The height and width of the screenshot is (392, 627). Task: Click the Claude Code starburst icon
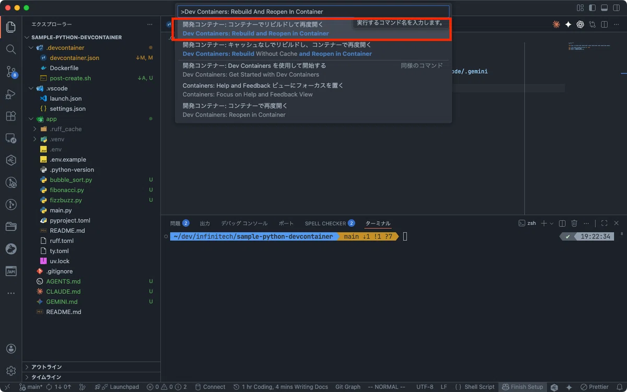pyautogui.click(x=556, y=25)
